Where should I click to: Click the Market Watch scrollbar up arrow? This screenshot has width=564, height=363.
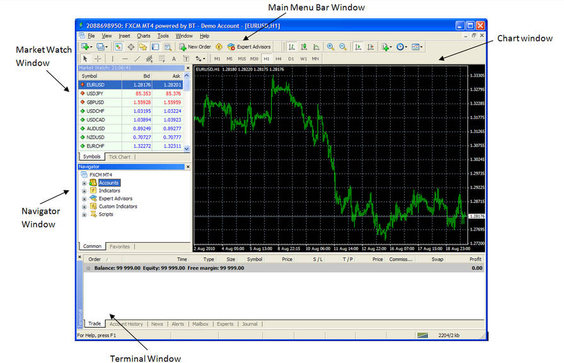pos(187,76)
